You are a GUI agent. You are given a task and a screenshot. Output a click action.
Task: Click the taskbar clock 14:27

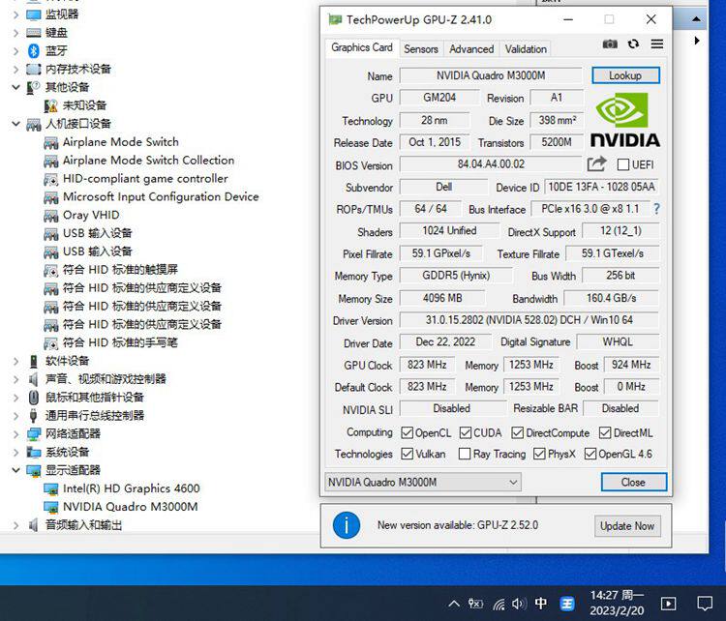617,603
